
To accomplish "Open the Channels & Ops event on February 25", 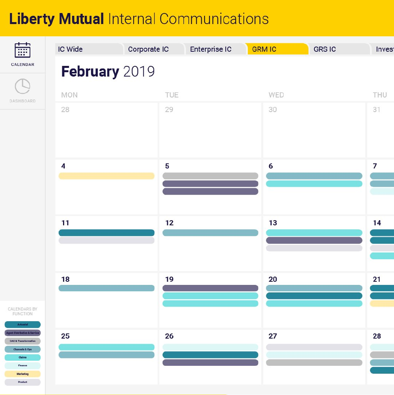I will pyautogui.click(x=106, y=355).
